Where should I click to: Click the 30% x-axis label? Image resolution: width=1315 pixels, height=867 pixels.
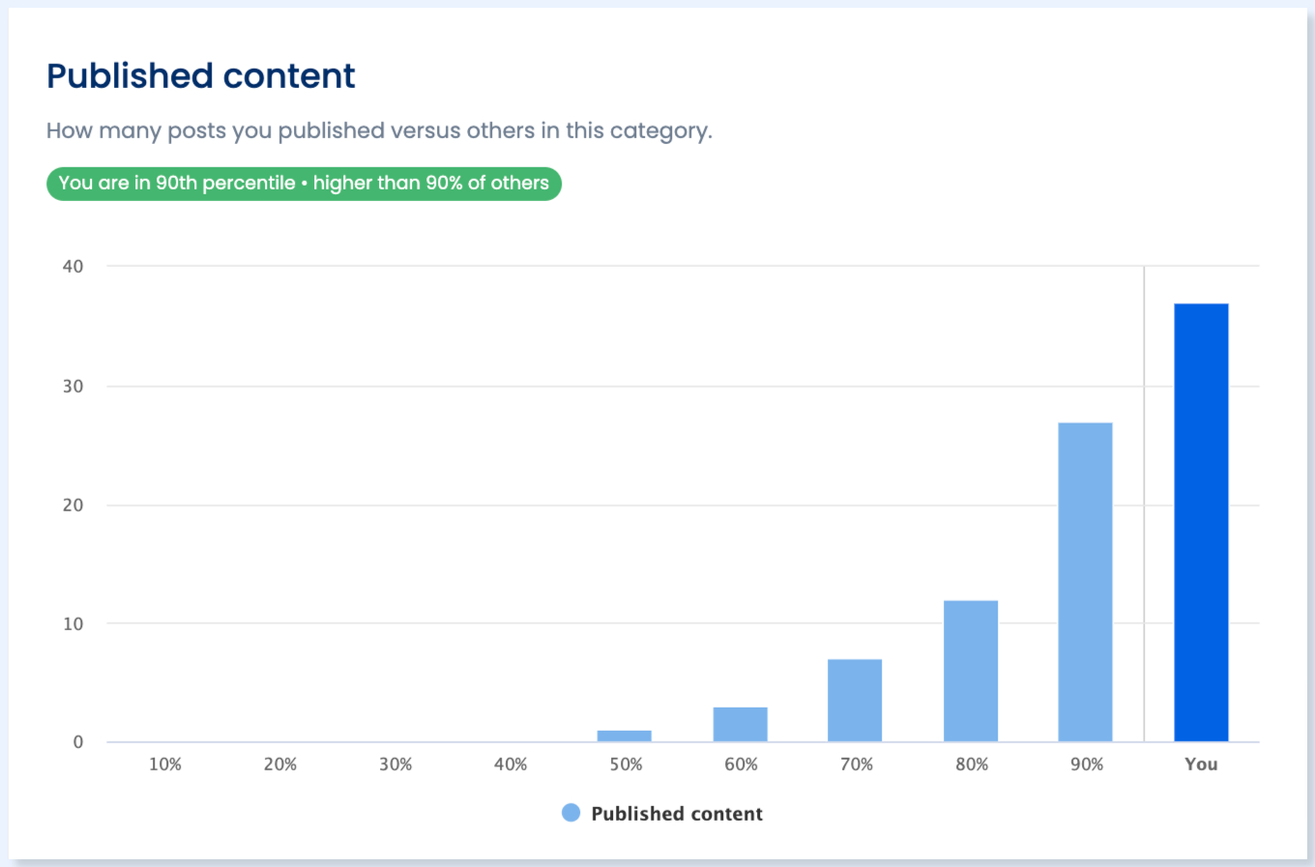pos(395,765)
